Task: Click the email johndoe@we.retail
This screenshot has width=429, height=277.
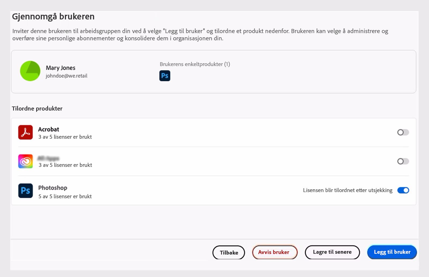Action: pos(66,76)
